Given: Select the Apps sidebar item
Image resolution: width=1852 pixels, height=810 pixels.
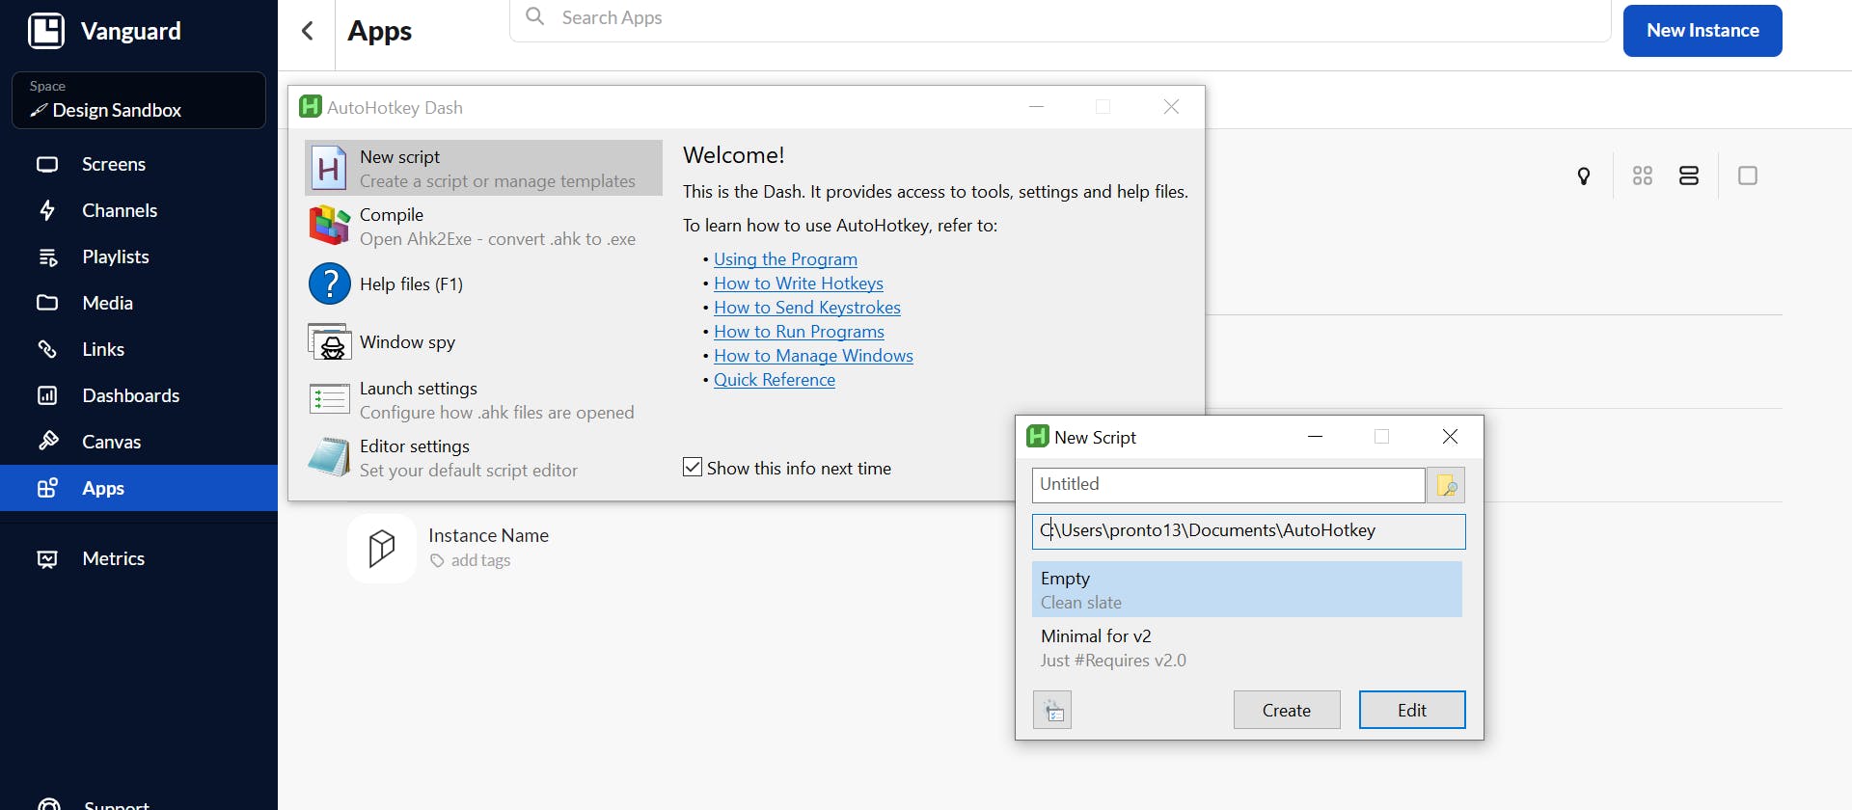Looking at the screenshot, I should (x=139, y=488).
